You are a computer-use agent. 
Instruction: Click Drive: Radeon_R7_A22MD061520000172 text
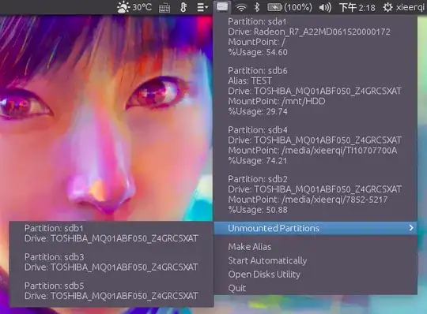(x=309, y=32)
